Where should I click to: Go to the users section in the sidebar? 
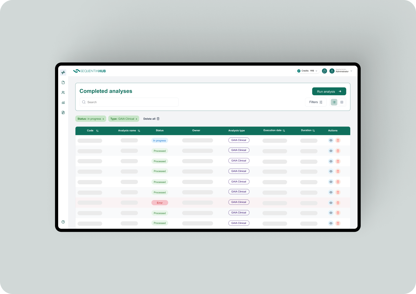click(63, 92)
